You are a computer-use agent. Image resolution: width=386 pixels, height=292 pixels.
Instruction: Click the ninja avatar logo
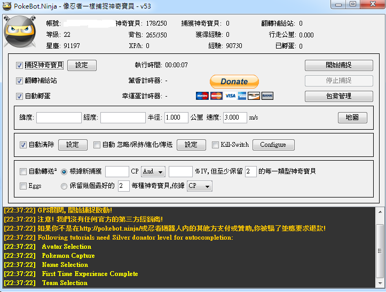coord(20,31)
